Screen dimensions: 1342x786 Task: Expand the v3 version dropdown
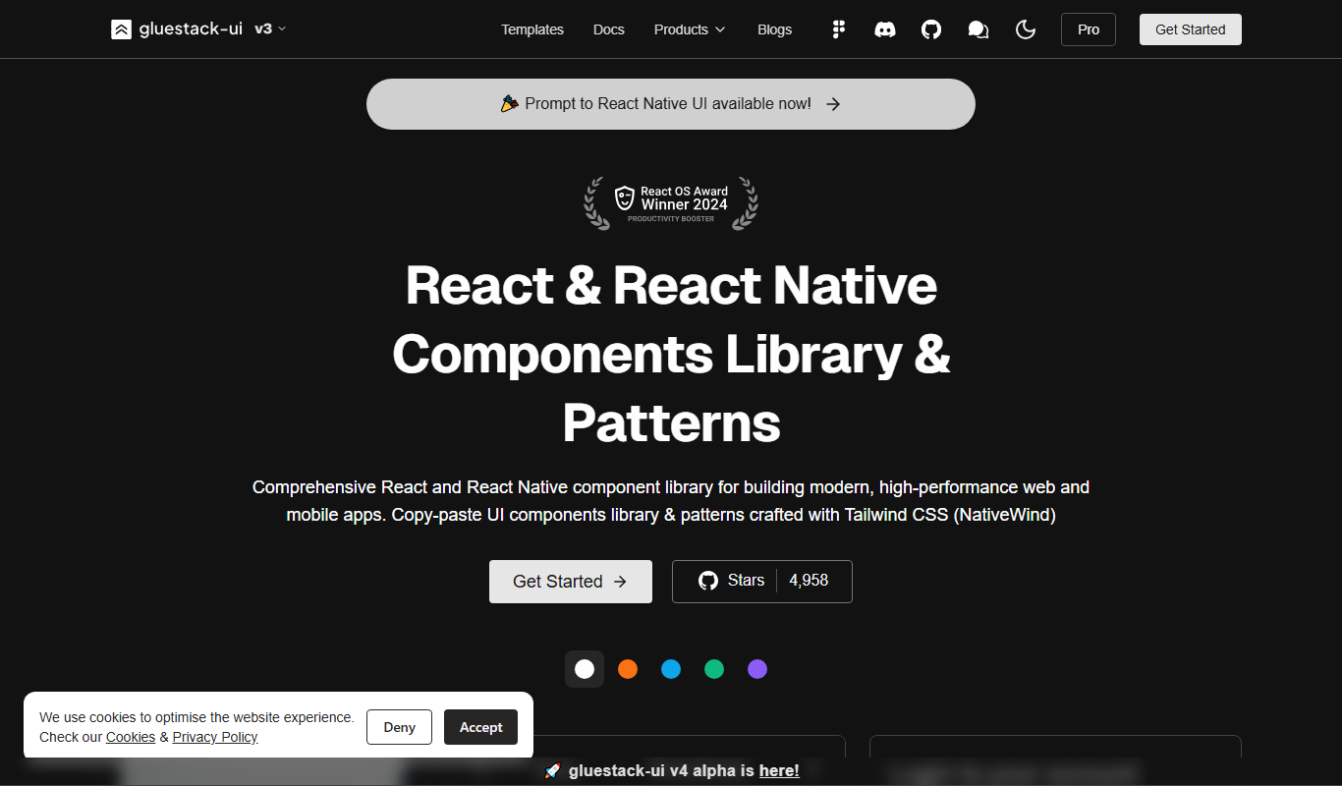(x=270, y=28)
